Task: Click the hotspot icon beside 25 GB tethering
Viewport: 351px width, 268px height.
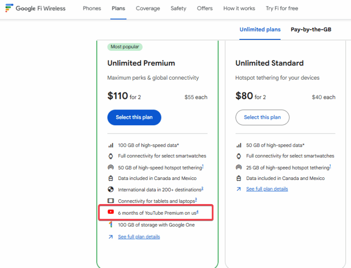Action: coord(239,167)
